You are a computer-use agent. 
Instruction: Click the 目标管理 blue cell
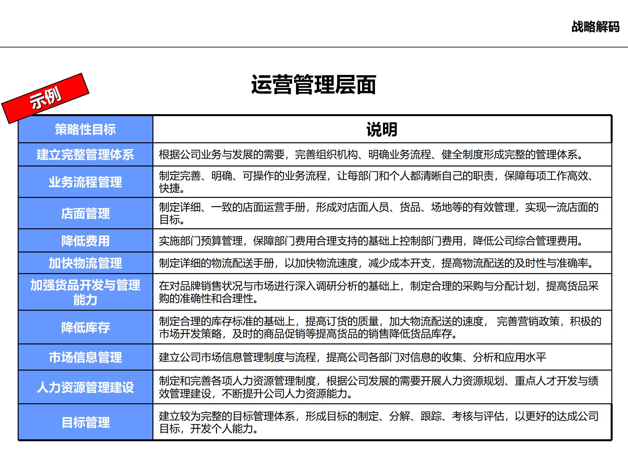click(x=85, y=422)
